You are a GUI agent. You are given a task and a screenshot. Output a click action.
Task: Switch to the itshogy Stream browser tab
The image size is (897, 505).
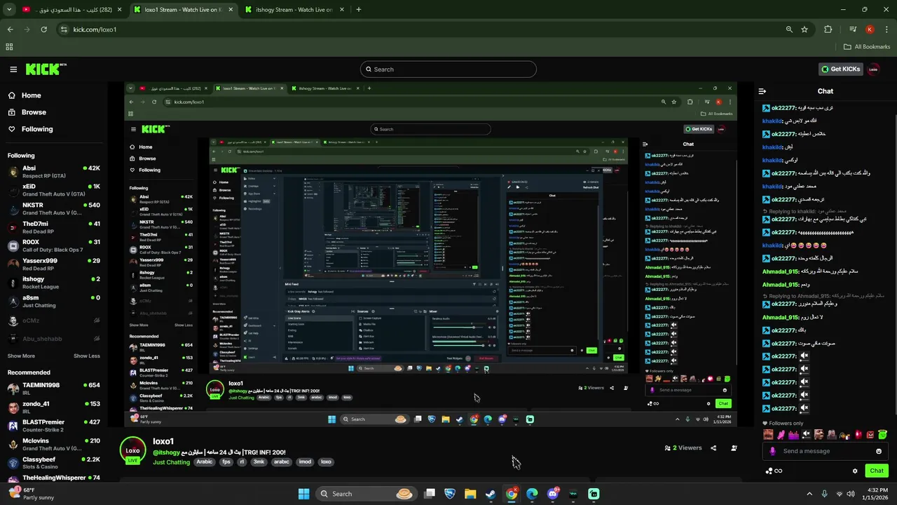pyautogui.click(x=294, y=10)
